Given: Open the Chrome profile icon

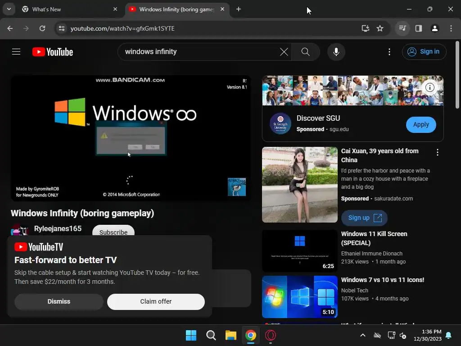Looking at the screenshot, I should tap(434, 28).
